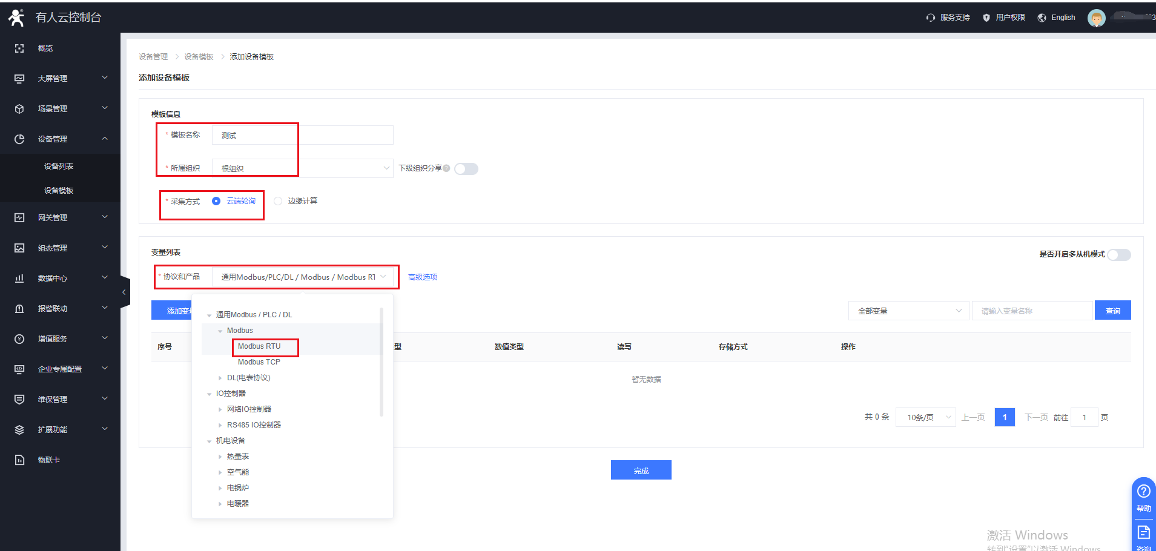The image size is (1156, 551).
Task: Open the 帮助 help question-mark icon
Action: (x=1143, y=491)
